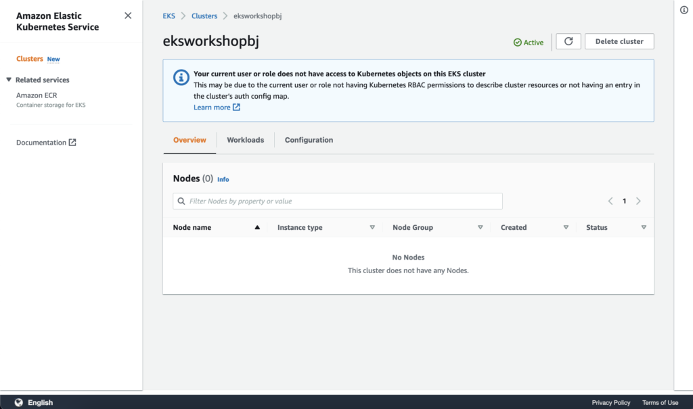Refresh the cluster details with the reload icon
Viewport: 693px width, 409px height.
pyautogui.click(x=568, y=41)
